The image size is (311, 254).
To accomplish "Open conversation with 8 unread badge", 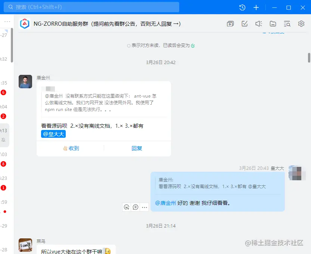I will 3,164.
